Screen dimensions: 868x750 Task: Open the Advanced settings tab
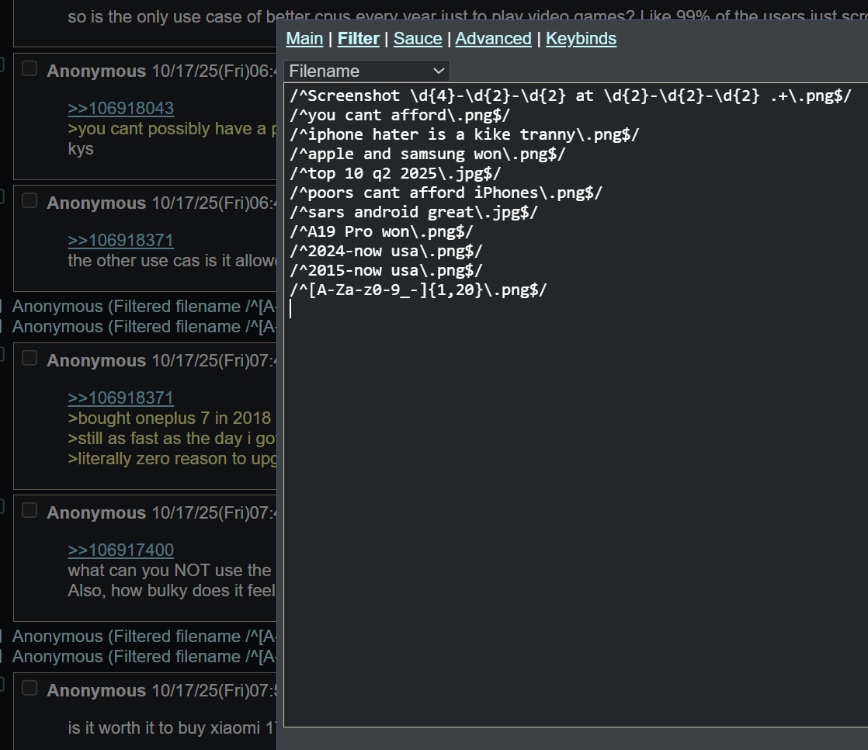(493, 39)
